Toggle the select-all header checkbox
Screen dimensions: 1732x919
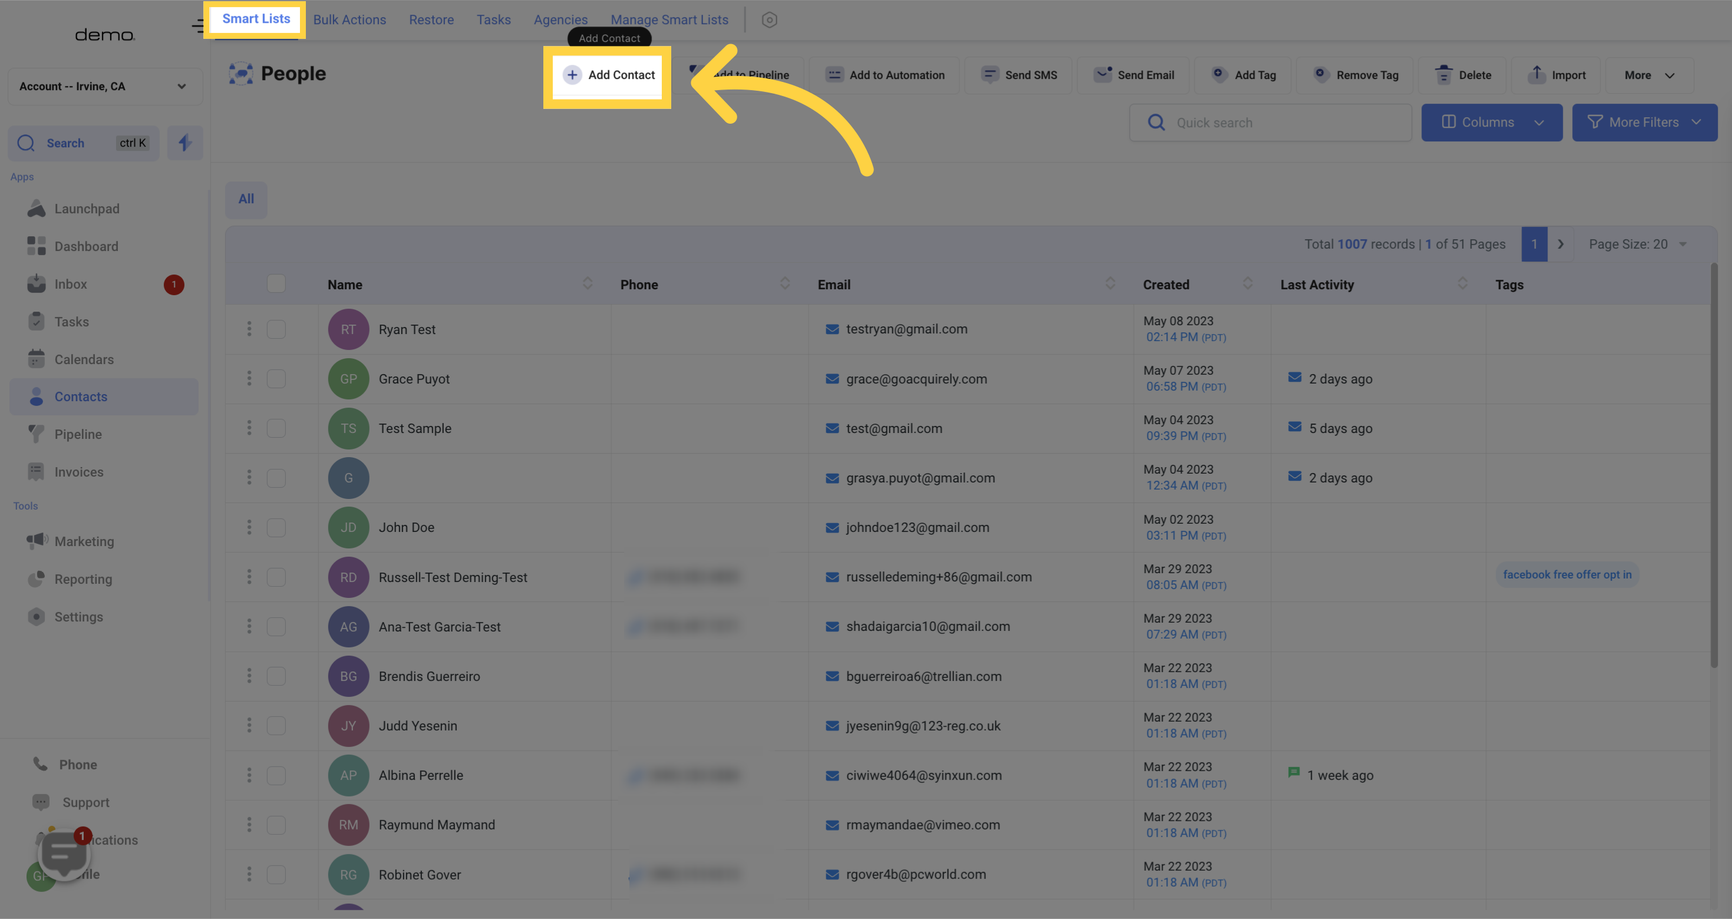[276, 284]
